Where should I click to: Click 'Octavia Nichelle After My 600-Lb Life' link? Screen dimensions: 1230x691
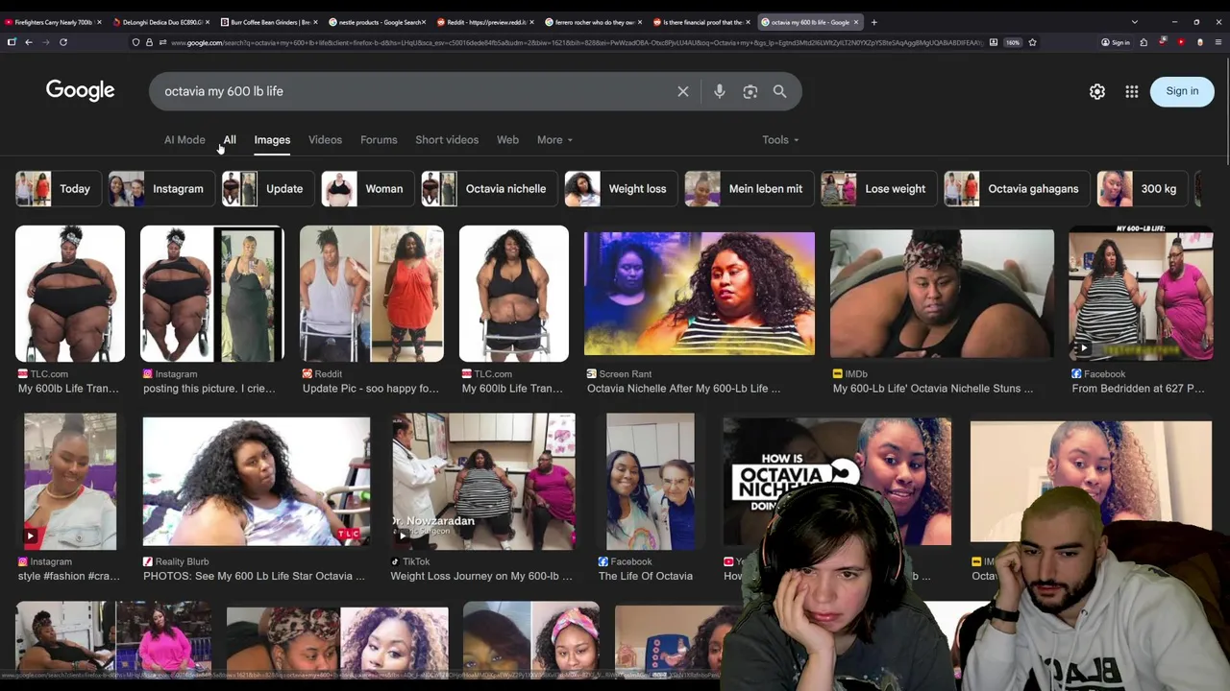(x=683, y=389)
